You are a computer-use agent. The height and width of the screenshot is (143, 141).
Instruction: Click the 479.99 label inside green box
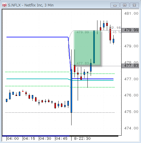coord(83,32)
